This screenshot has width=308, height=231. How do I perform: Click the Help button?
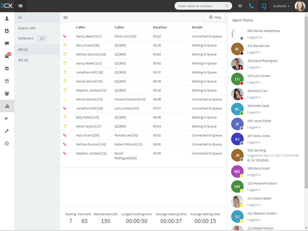tap(215, 17)
